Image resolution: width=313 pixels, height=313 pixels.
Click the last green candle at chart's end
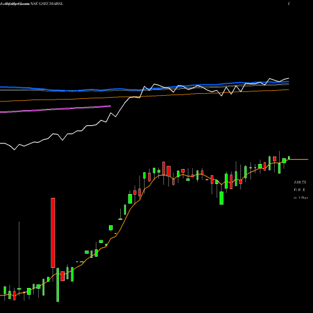pos(289,158)
